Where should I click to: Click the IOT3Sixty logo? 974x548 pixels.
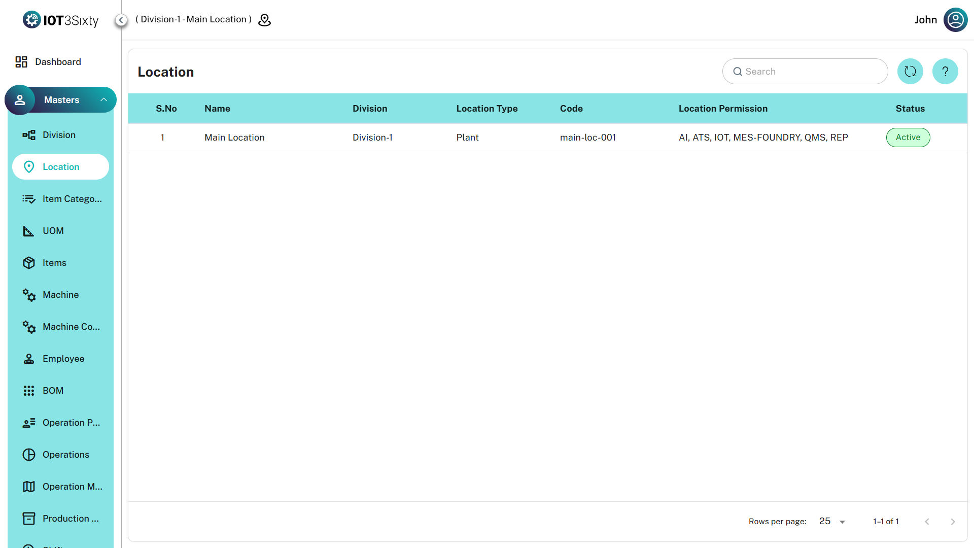(60, 20)
